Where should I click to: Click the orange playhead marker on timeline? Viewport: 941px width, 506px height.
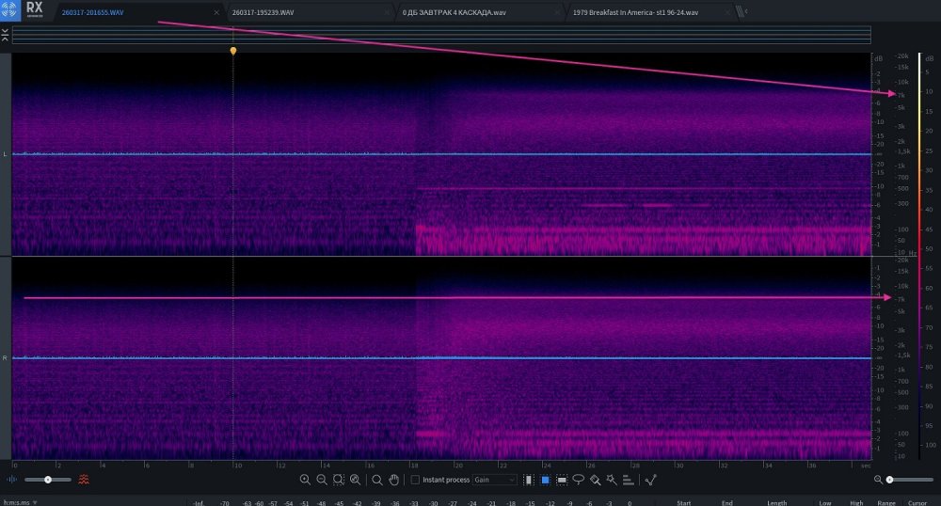tap(233, 51)
